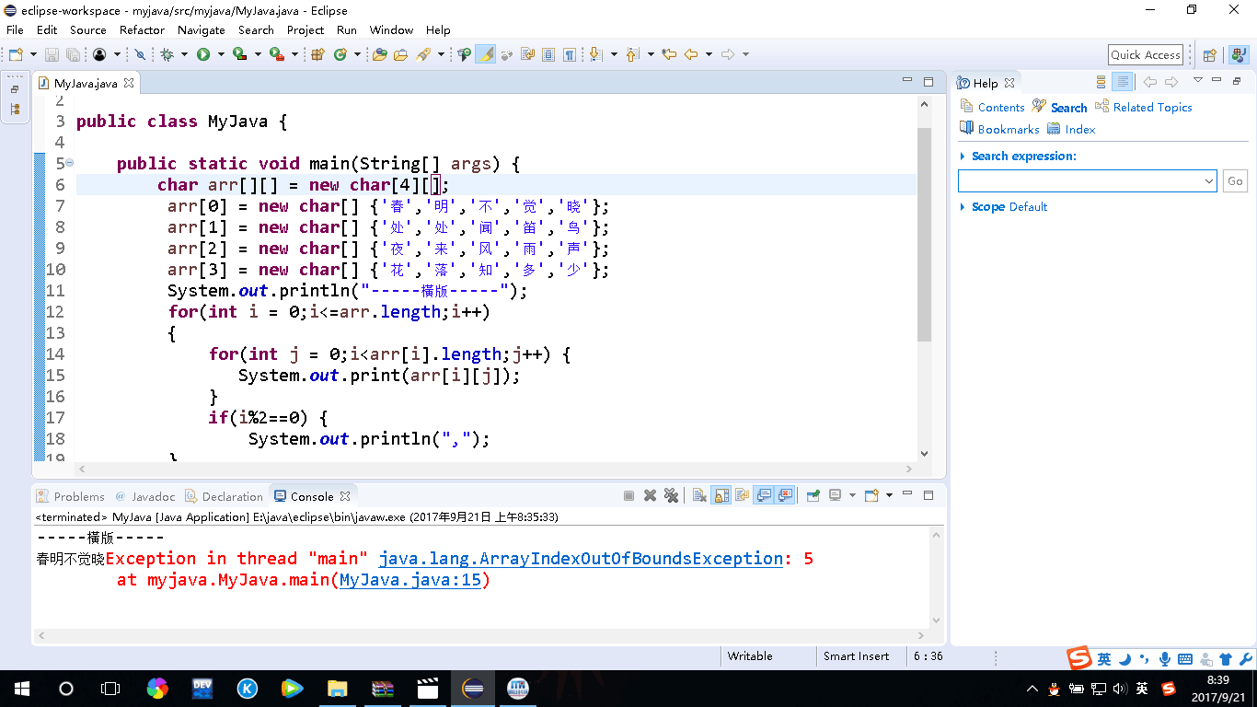Click the MyJava.java:15 stack trace link
Viewport: 1257px width, 707px height.
click(x=410, y=580)
